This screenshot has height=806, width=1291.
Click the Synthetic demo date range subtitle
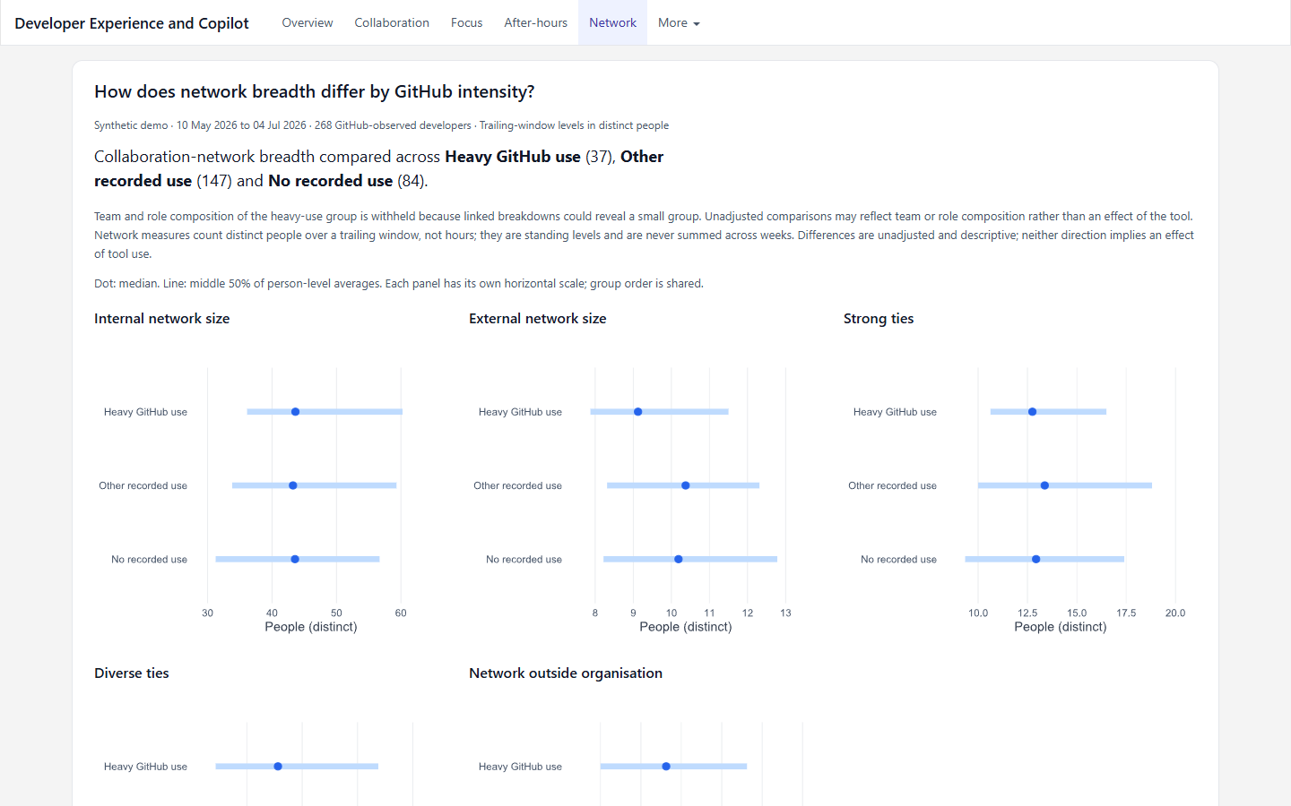click(381, 125)
